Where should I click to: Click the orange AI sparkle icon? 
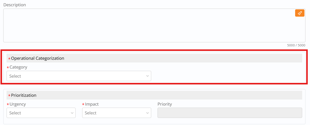300,13
